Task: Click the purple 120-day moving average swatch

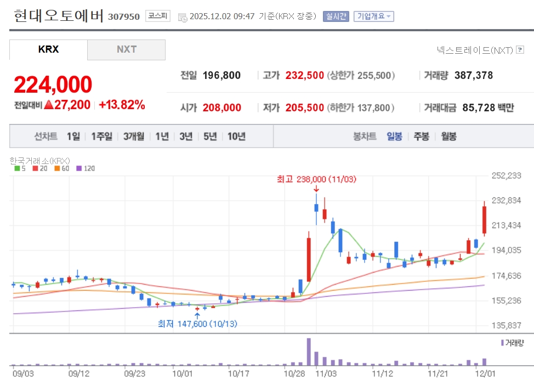Action: pyautogui.click(x=79, y=168)
